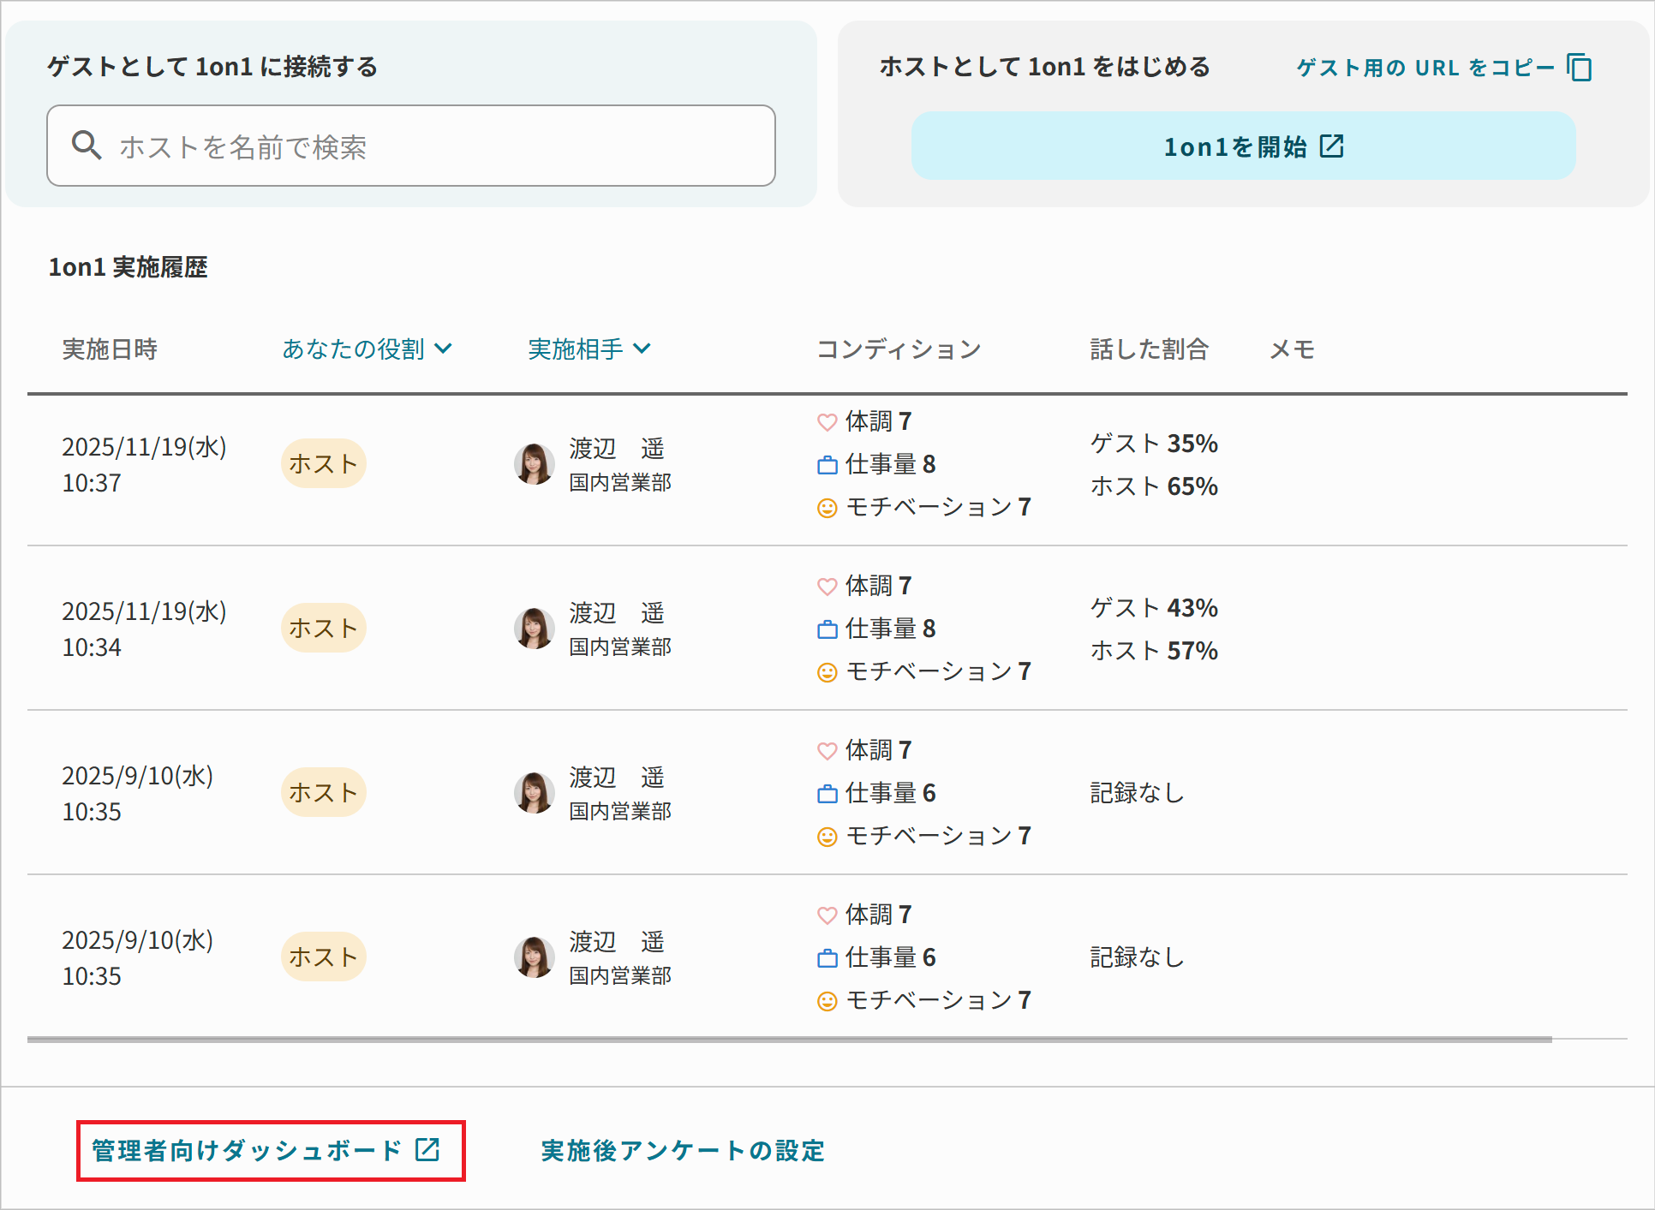Image resolution: width=1655 pixels, height=1210 pixels.
Task: Click the 実施日時 column header
Action: pyautogui.click(x=110, y=349)
